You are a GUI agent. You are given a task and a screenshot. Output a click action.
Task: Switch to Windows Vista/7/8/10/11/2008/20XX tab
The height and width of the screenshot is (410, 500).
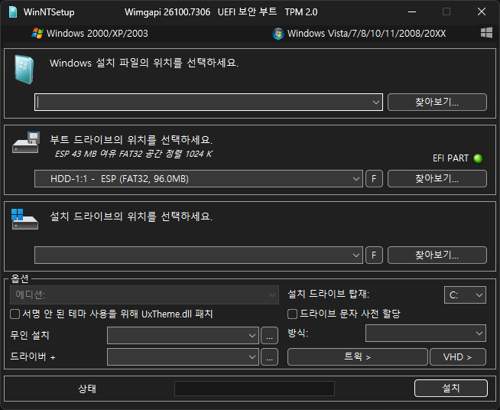[359, 34]
